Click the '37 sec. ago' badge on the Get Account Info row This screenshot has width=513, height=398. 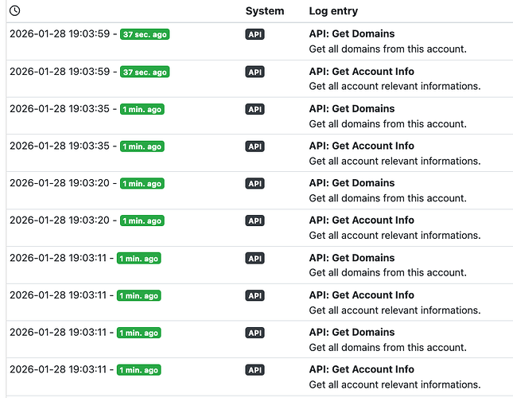click(145, 72)
